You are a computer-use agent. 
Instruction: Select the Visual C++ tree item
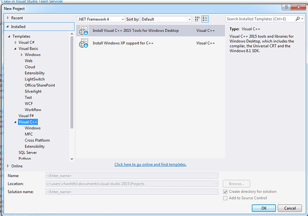[x=28, y=122]
